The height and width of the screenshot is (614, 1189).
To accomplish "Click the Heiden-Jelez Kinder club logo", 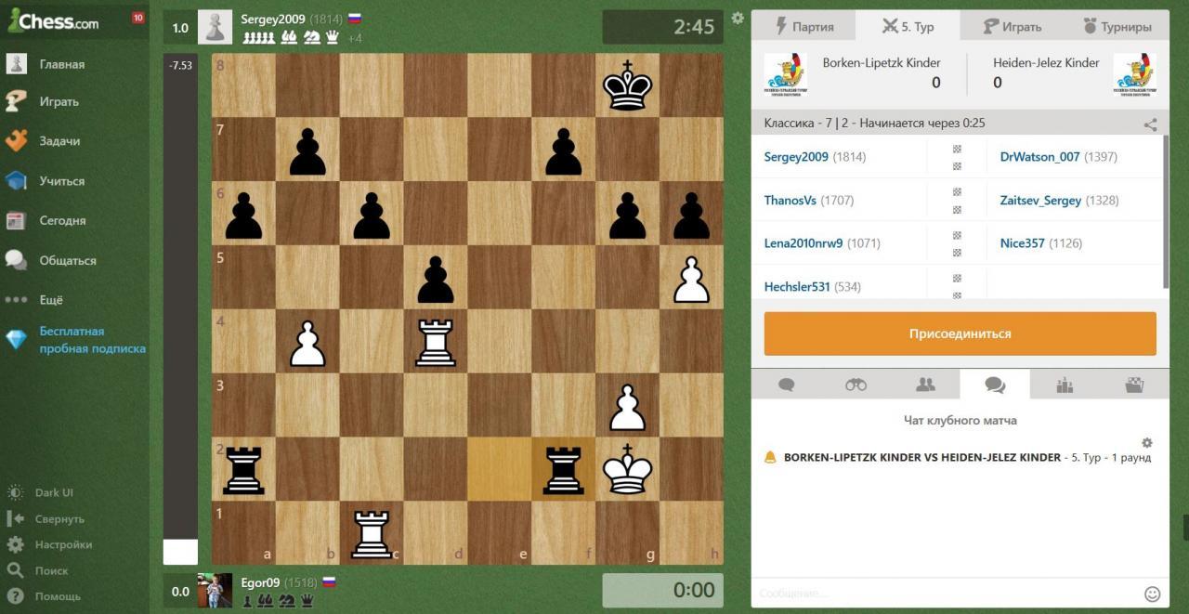I will click(x=1134, y=73).
